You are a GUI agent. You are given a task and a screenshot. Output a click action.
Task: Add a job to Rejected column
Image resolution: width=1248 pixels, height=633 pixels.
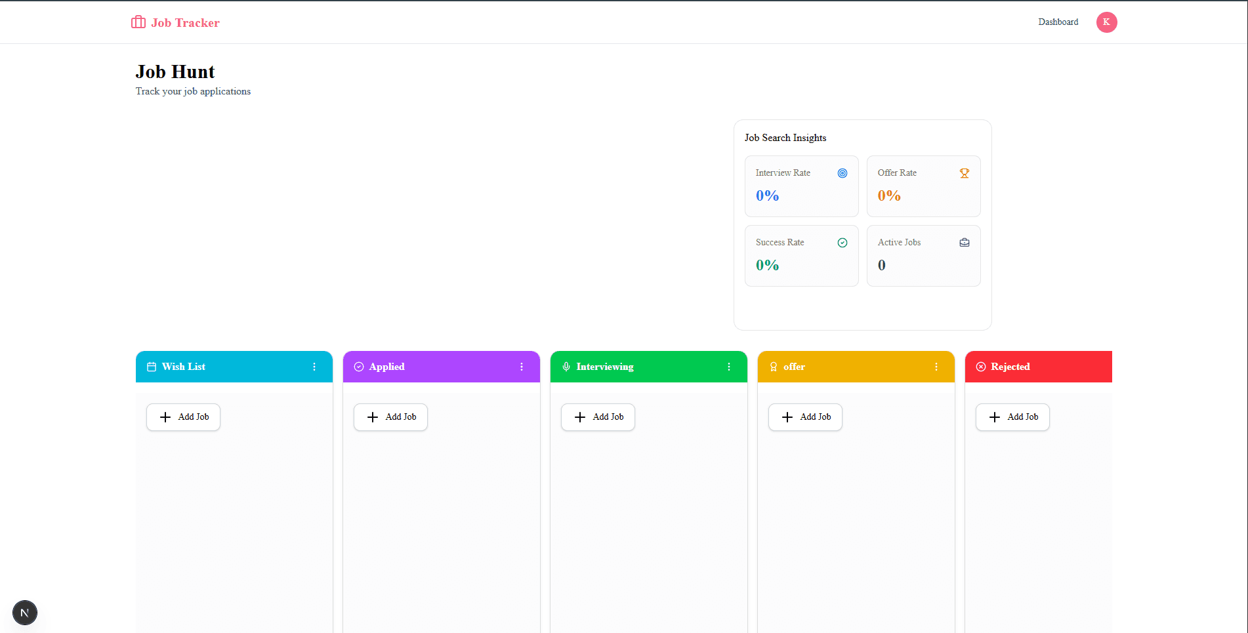coord(1012,417)
